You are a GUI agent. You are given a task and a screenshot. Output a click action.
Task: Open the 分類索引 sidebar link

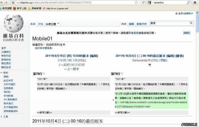(x=6, y=52)
